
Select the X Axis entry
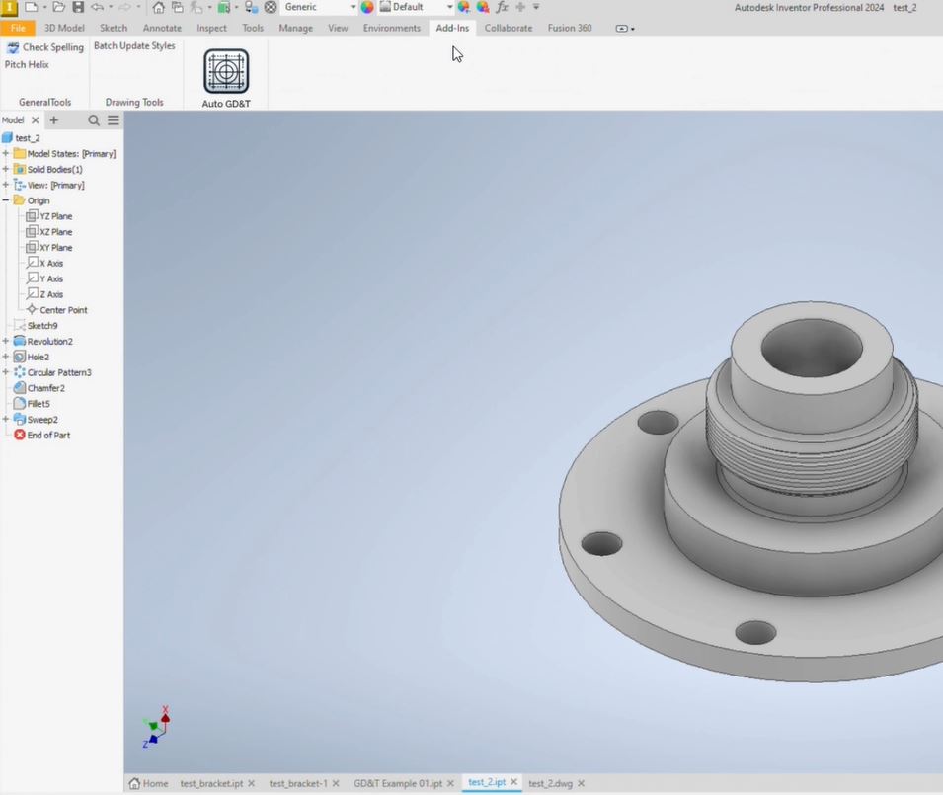point(45,263)
